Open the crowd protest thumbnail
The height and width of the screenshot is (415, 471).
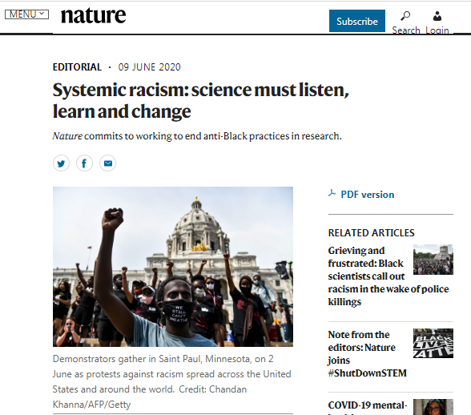click(x=433, y=260)
